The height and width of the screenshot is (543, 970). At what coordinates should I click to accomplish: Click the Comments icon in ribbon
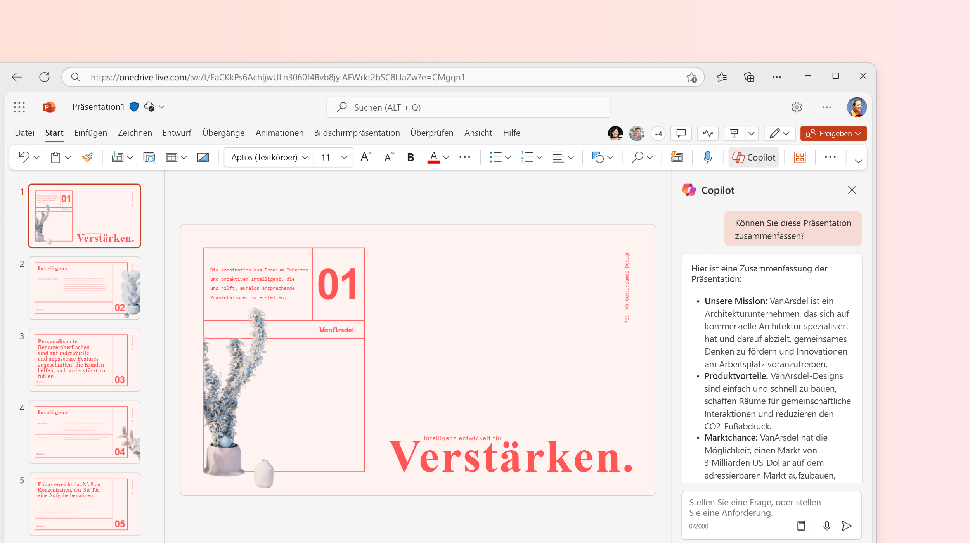[682, 133]
